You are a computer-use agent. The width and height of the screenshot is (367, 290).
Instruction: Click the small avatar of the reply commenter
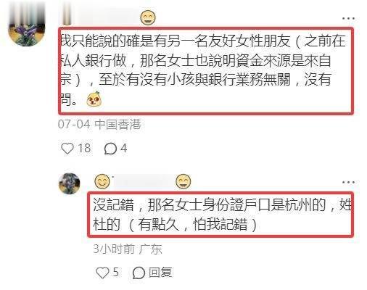(x=70, y=183)
